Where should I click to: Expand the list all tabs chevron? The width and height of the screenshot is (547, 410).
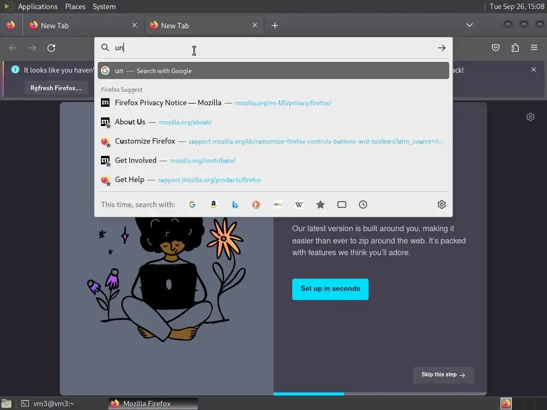470,25
